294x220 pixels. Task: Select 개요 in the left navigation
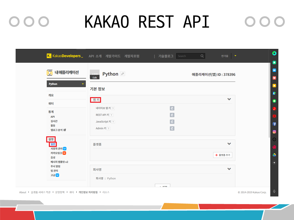tap(51, 95)
